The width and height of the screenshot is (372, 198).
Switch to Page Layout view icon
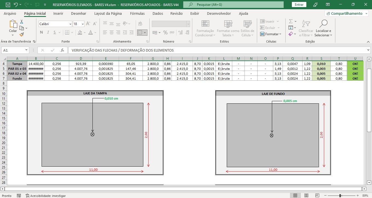click(306, 196)
